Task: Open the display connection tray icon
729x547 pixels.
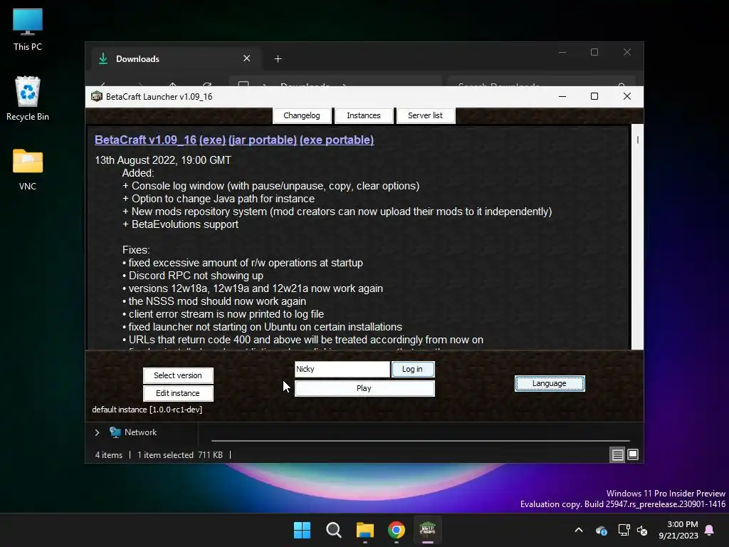Action: point(624,530)
